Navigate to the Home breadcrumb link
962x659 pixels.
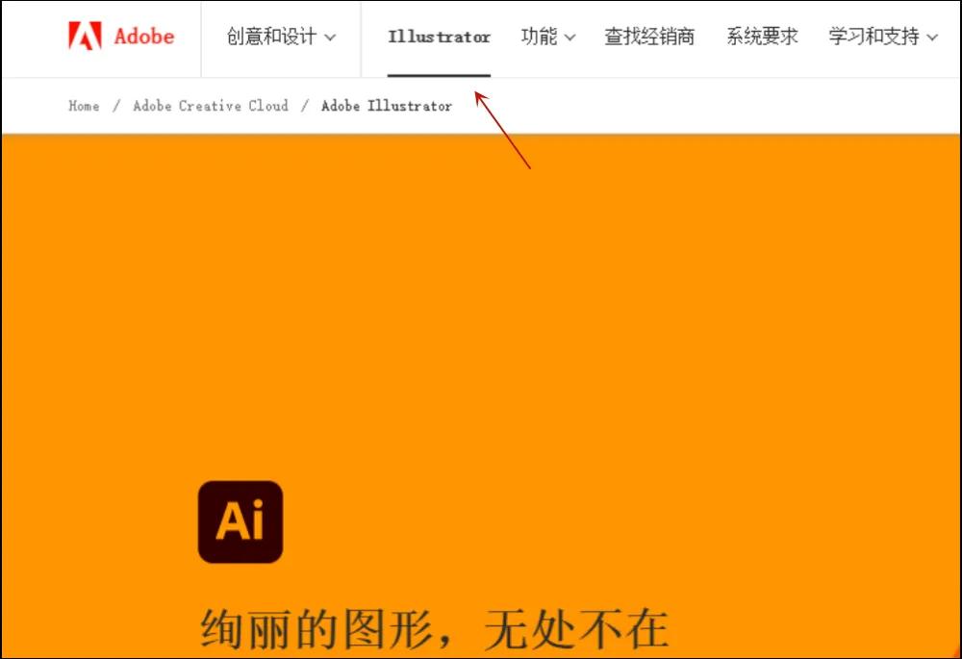click(83, 106)
